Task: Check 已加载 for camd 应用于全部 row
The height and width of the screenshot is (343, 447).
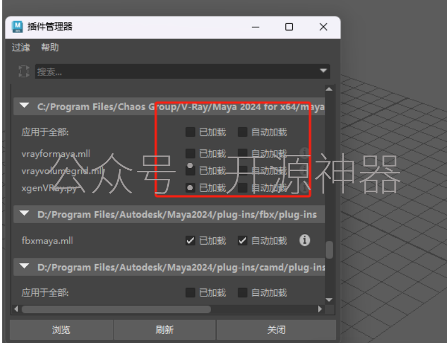Action: point(190,292)
